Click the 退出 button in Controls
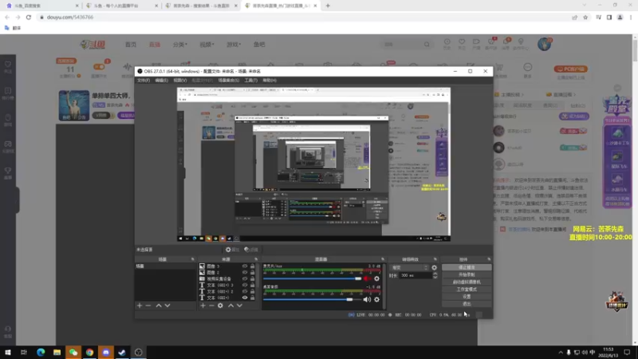 tap(467, 304)
